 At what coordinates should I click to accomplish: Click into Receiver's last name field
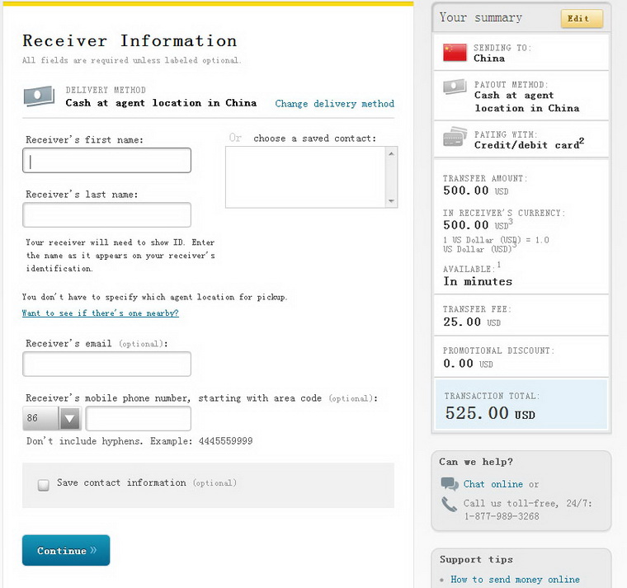106,215
